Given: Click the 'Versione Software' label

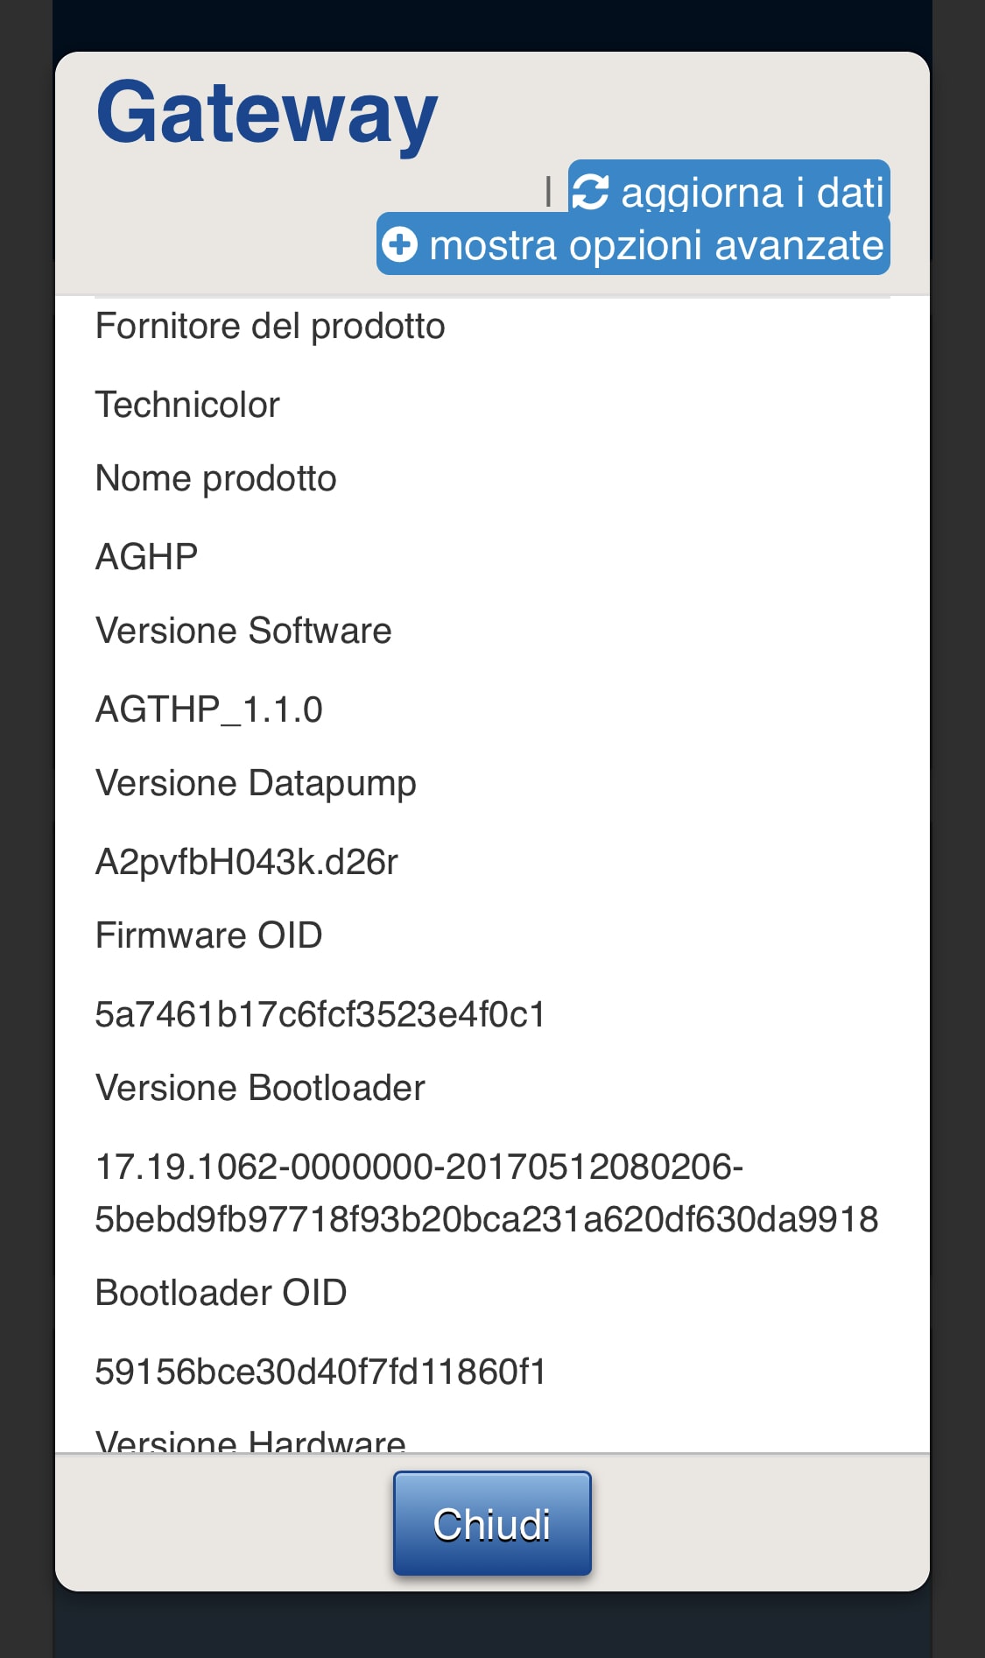Looking at the screenshot, I should 243,631.
